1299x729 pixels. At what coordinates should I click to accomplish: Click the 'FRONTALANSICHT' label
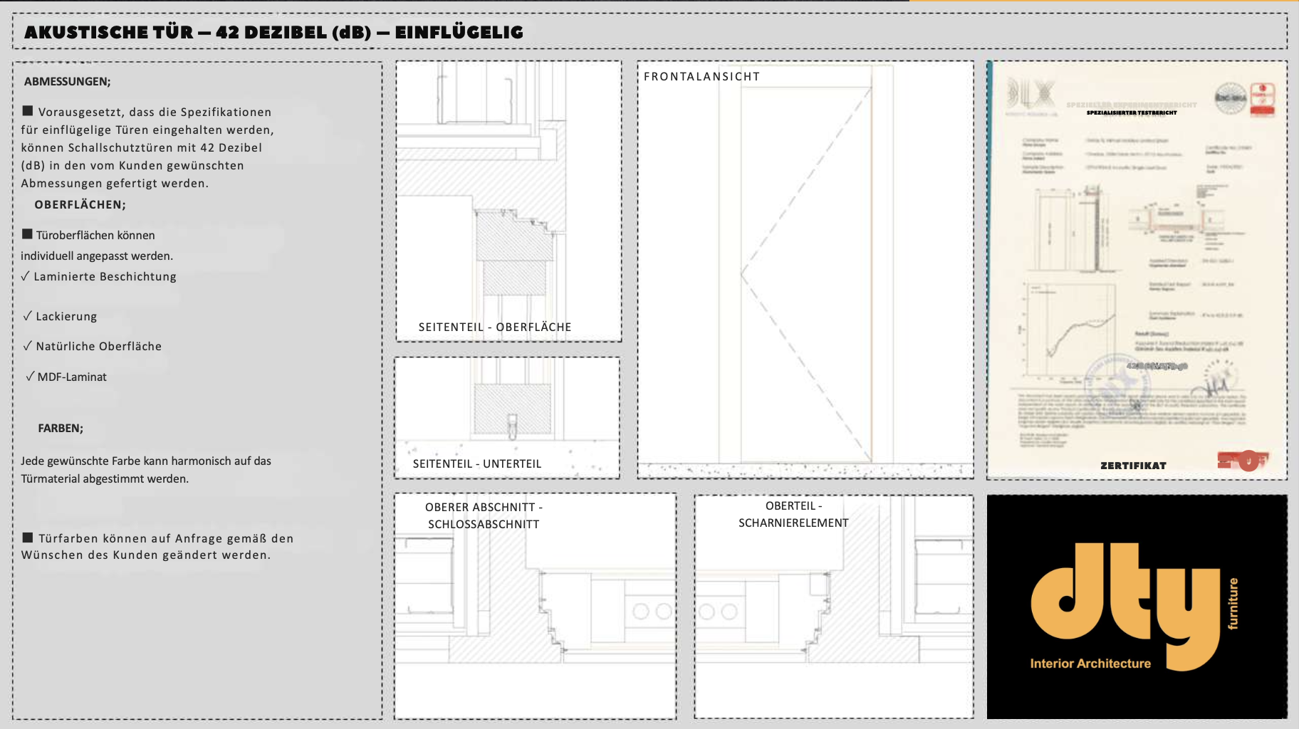click(x=701, y=76)
